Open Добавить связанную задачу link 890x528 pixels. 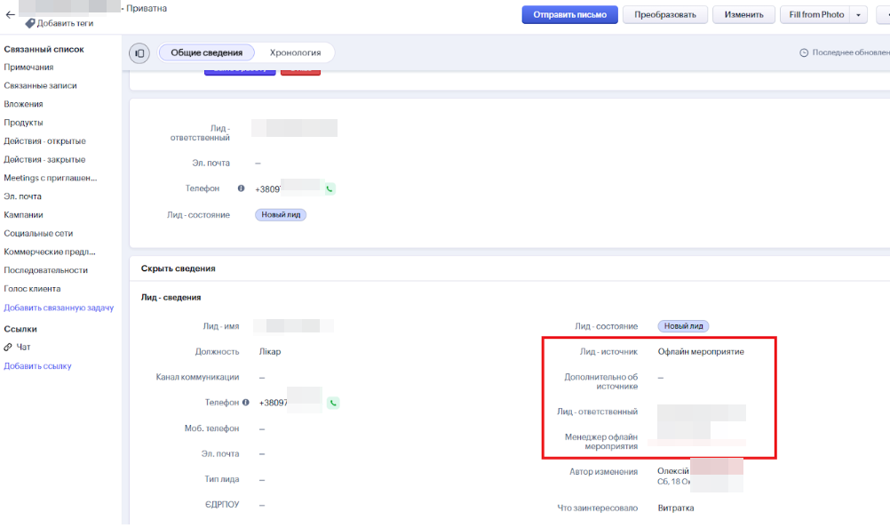click(59, 308)
